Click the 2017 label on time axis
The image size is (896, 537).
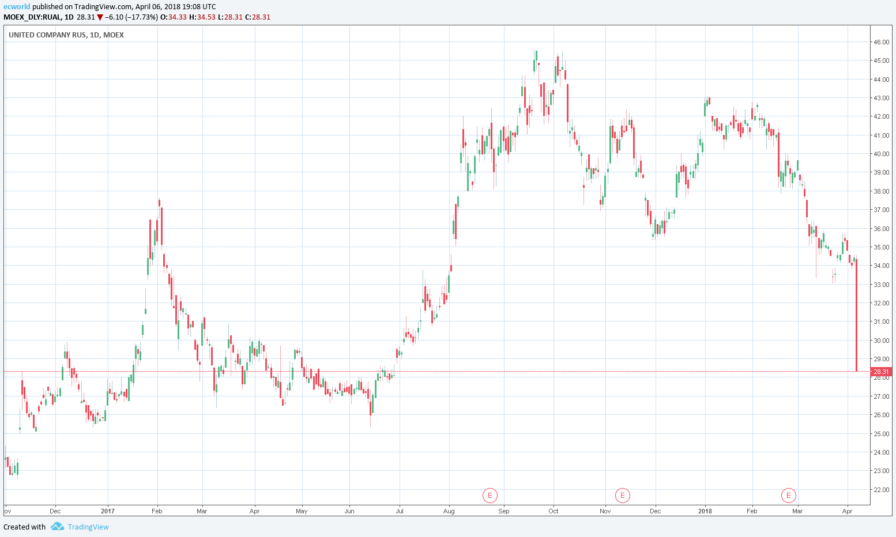108,511
